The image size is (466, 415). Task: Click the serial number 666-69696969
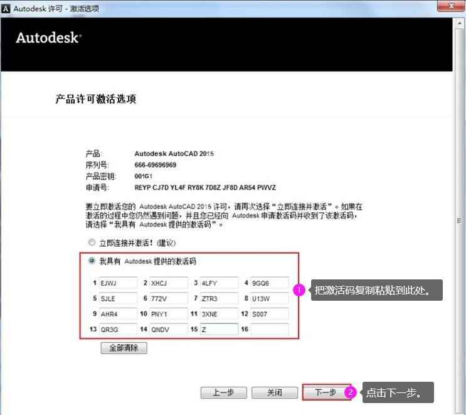pyautogui.click(x=155, y=165)
